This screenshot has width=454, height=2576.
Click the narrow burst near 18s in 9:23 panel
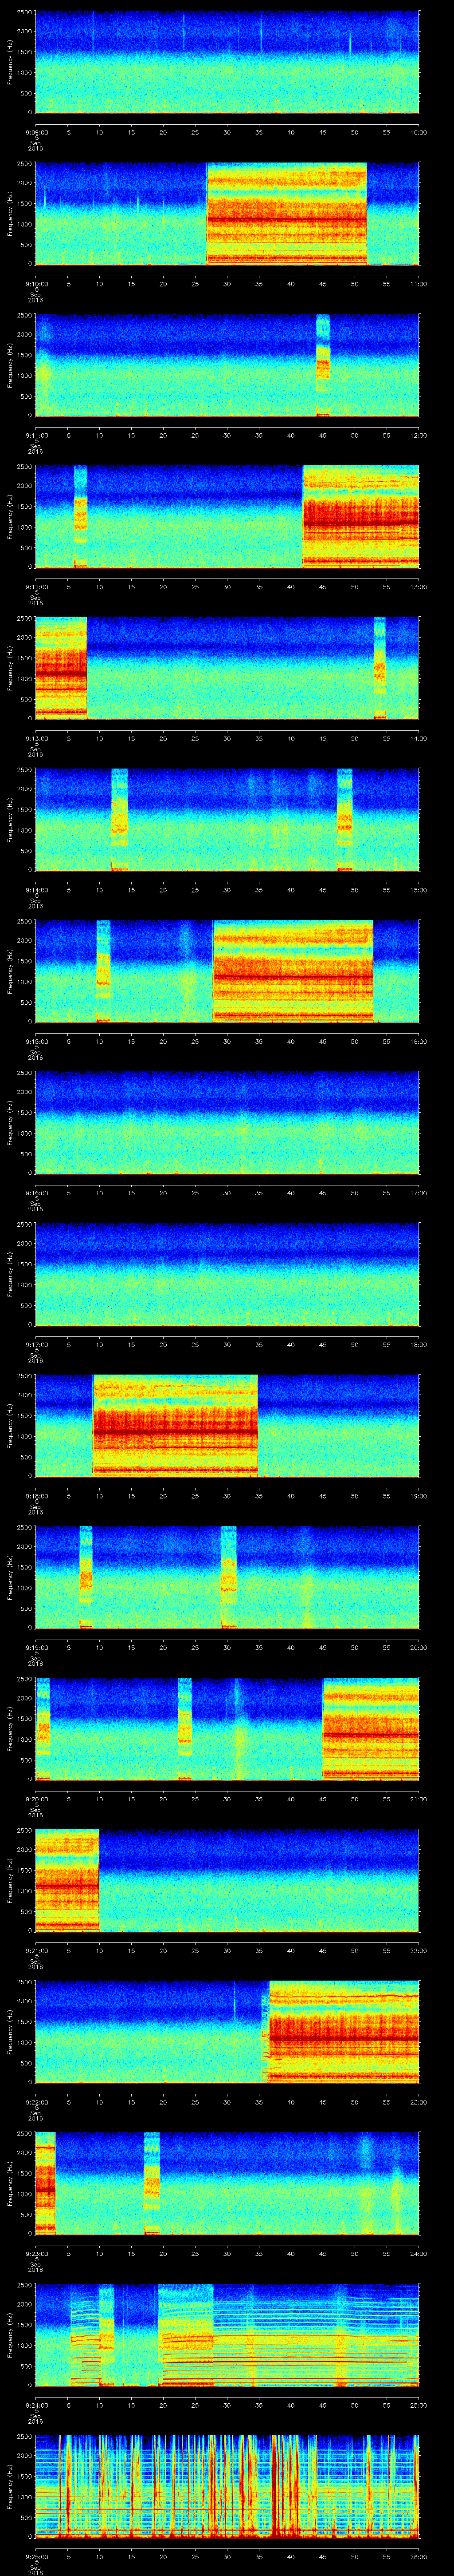[152, 2183]
